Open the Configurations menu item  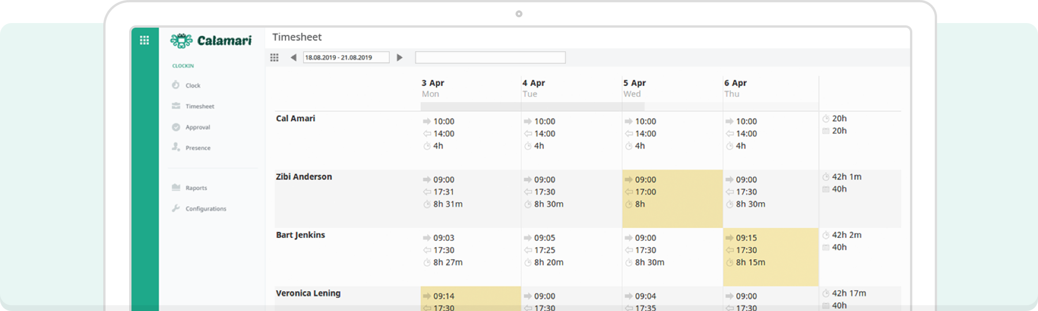click(206, 208)
